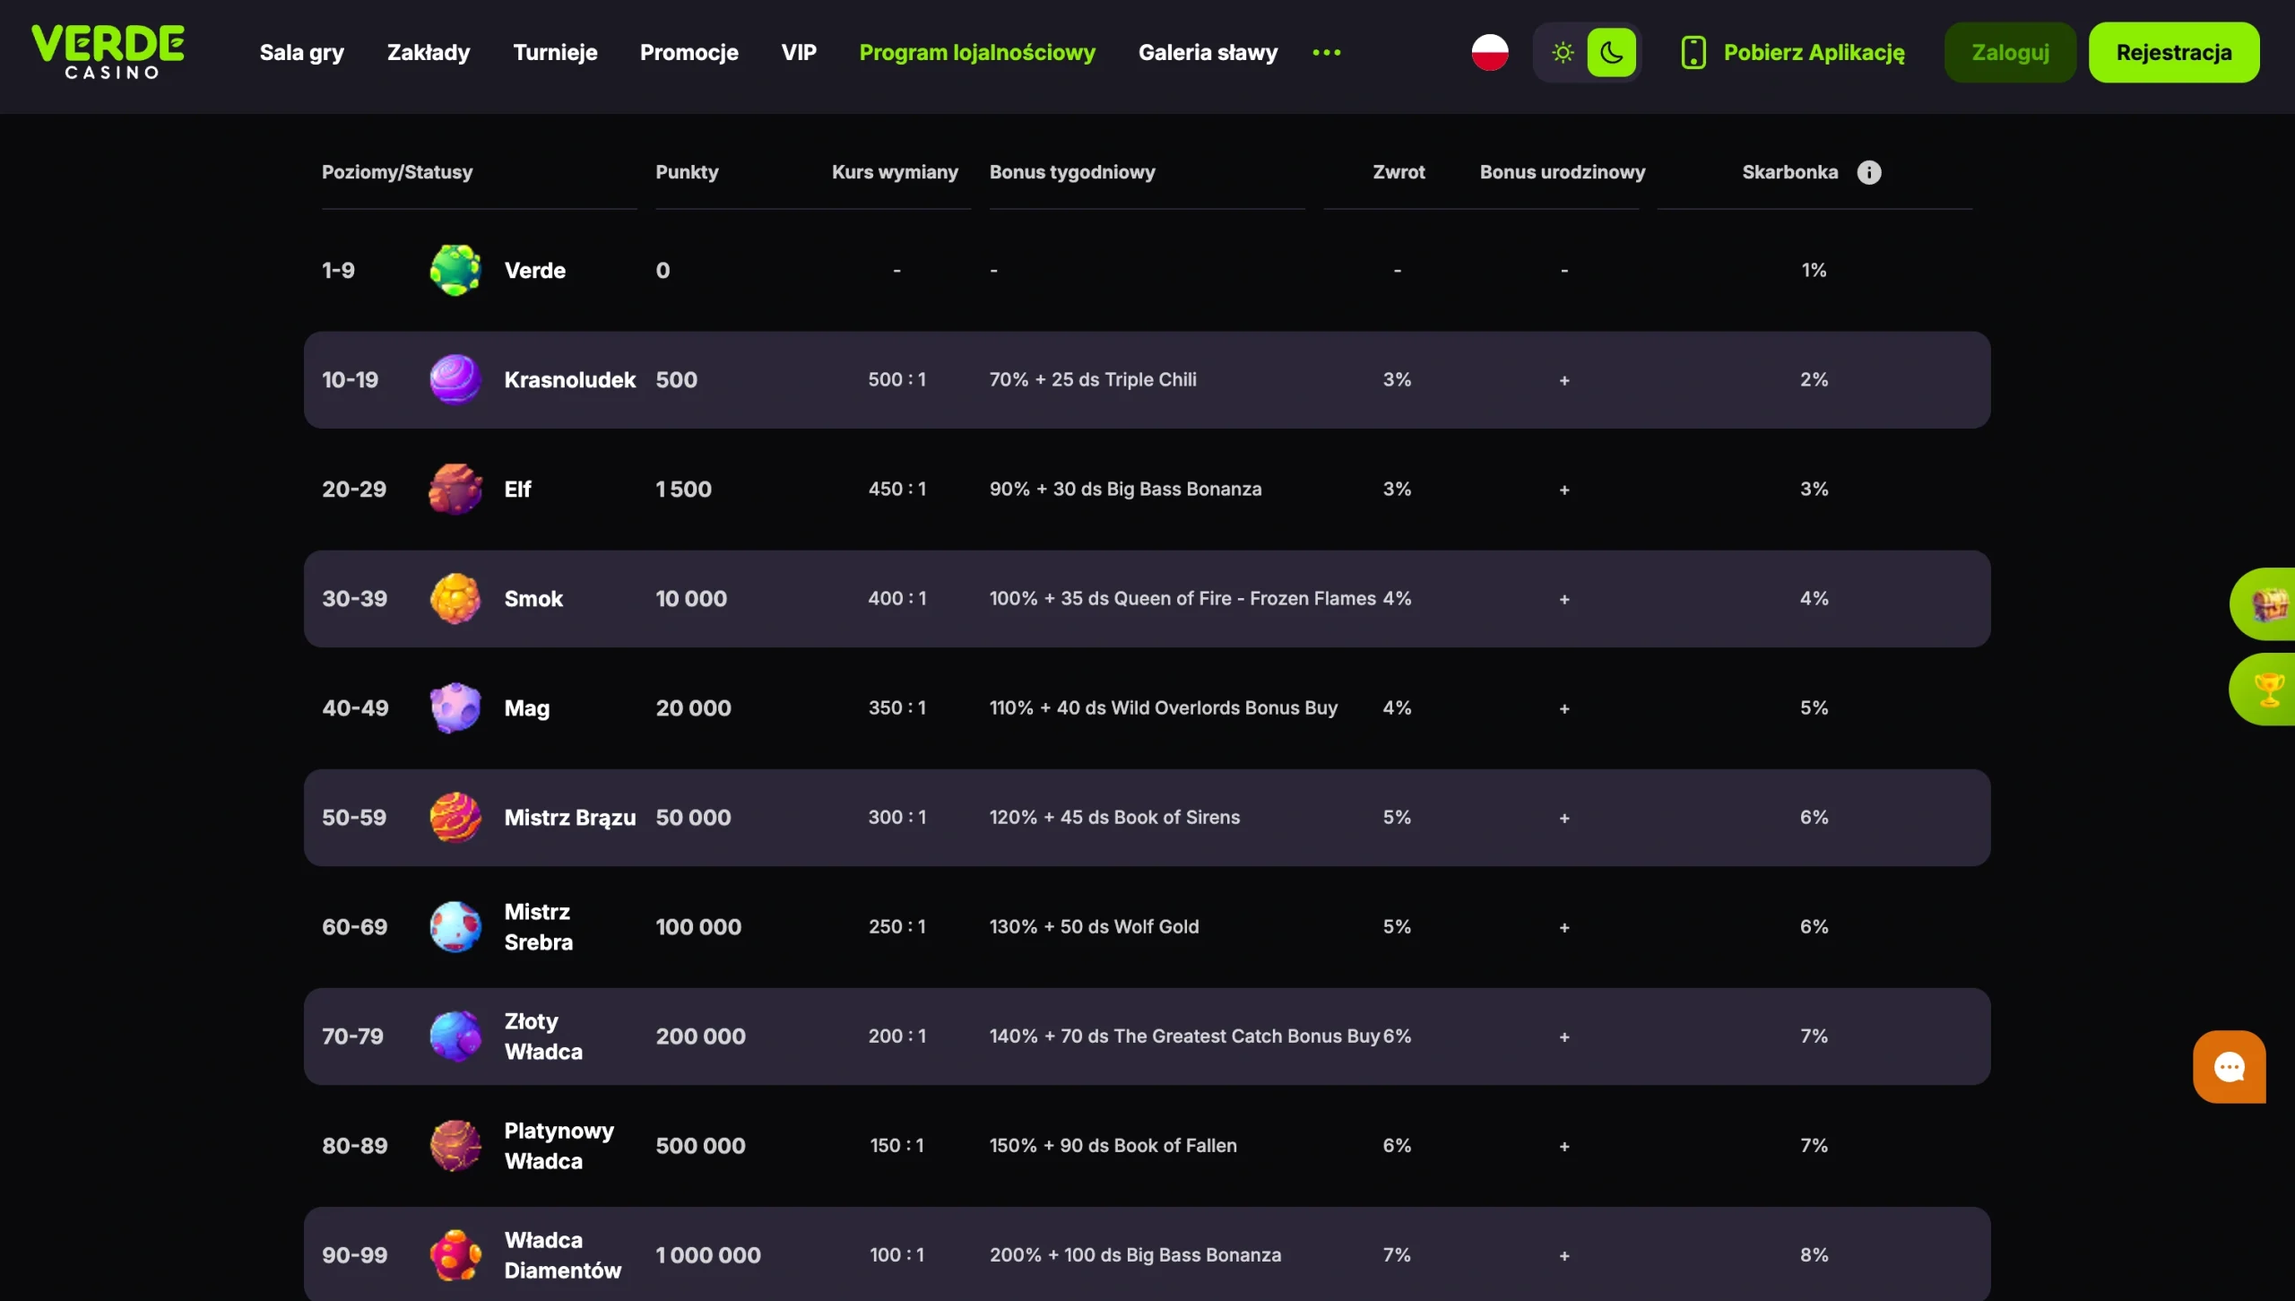Screen dimensions: 2295x1301
Task: Click '70% + 25 ds Triple Chili' bonus
Action: 1093,379
